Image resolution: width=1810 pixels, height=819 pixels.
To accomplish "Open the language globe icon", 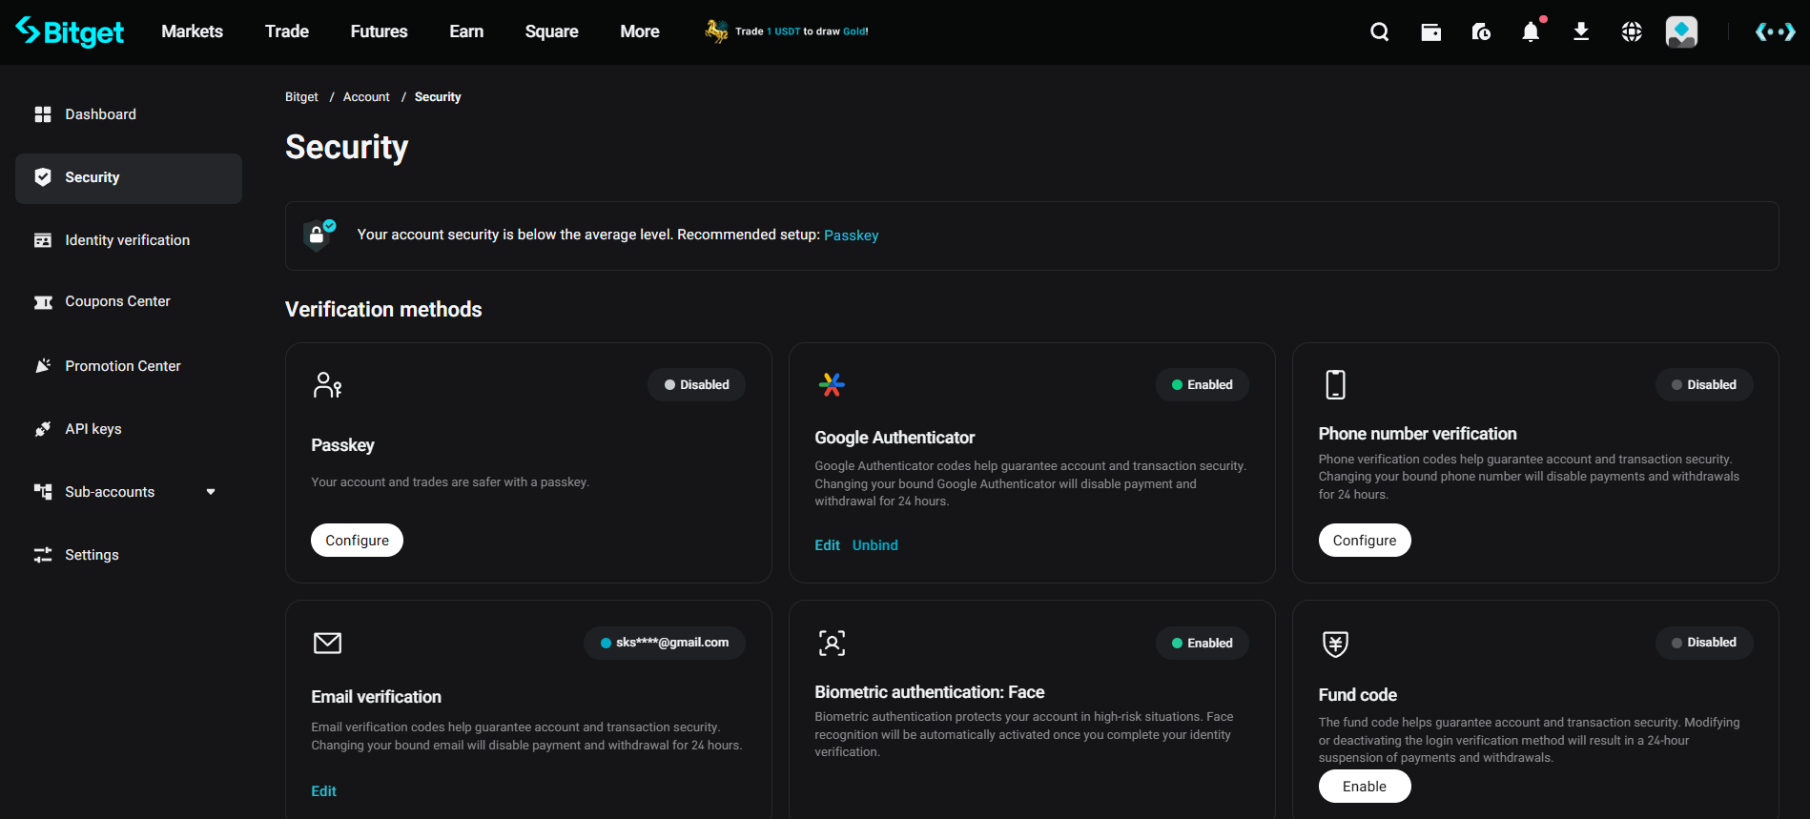I will tap(1632, 32).
